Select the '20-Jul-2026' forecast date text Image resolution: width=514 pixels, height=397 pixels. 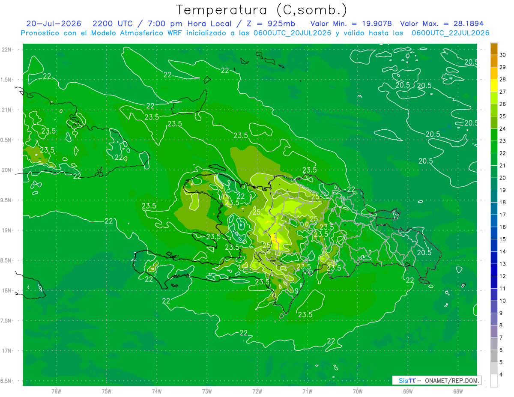click(54, 24)
